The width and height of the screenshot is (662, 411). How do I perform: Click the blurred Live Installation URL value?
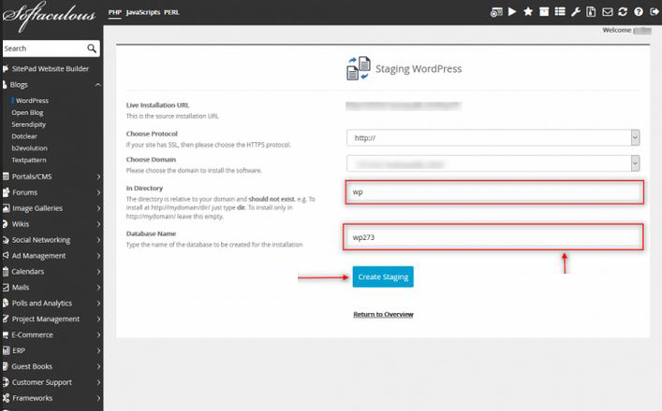(x=404, y=106)
